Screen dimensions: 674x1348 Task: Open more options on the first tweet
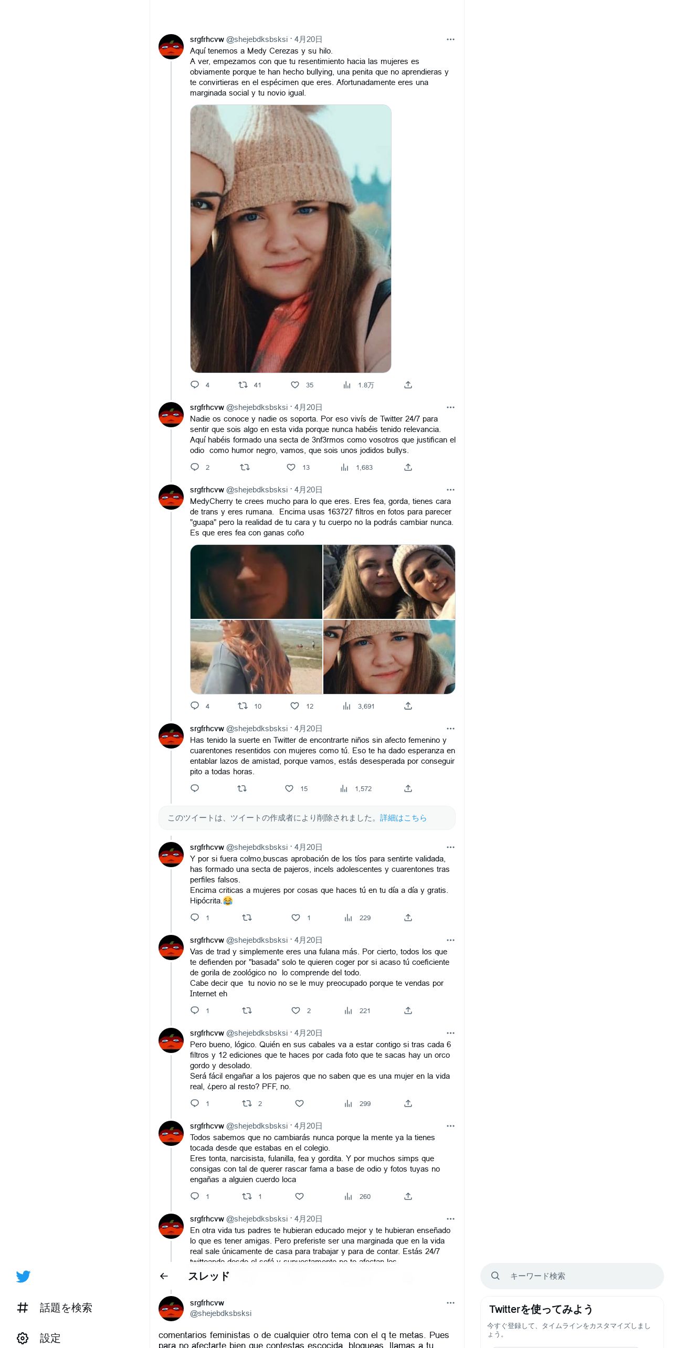click(x=450, y=39)
